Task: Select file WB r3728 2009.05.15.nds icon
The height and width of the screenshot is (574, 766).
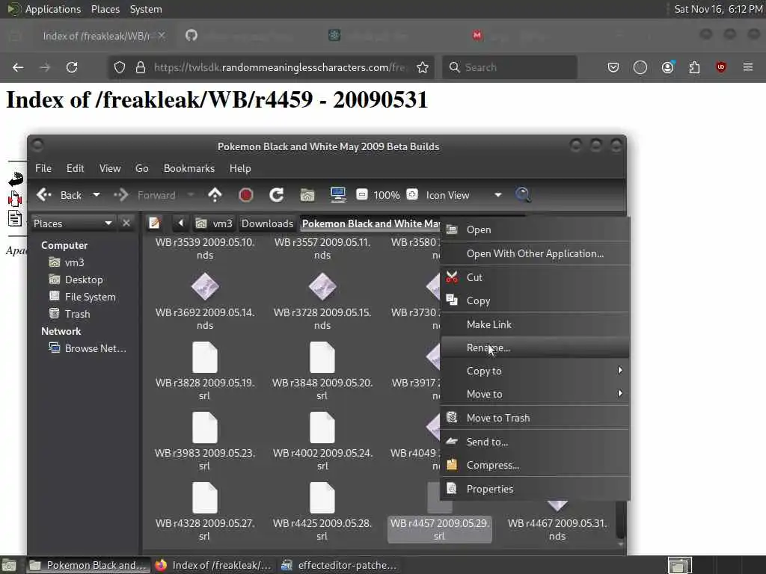Action: 322,286
